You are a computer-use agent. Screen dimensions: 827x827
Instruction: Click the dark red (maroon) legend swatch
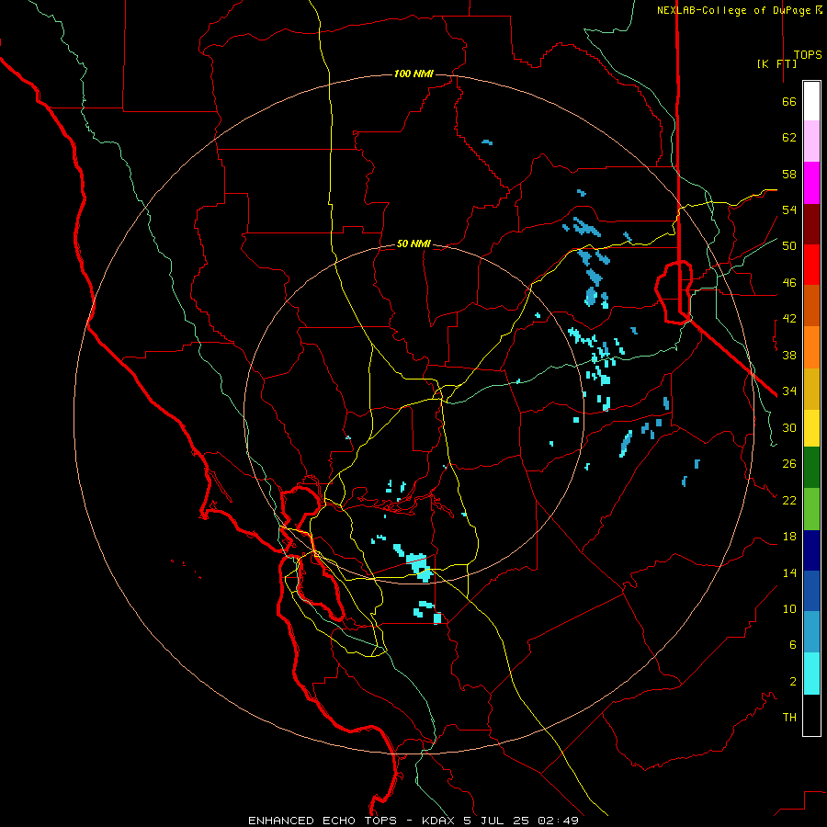[x=811, y=225]
